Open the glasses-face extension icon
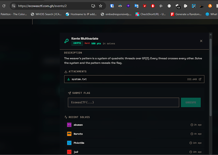Screen dimensions: 218x155 pyautogui.click(x=120, y=6)
